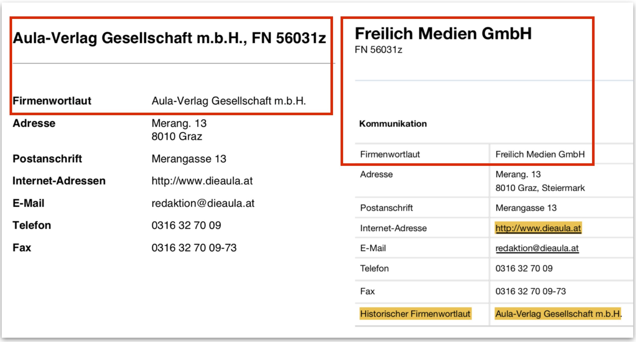The image size is (636, 342).
Task: Click the underlined redaktion@dieaula.at email link
Action: (537, 248)
